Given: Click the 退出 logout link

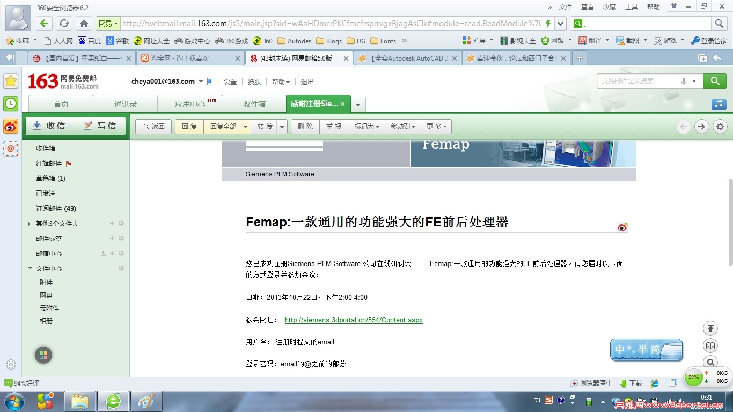Looking at the screenshot, I should [x=307, y=82].
